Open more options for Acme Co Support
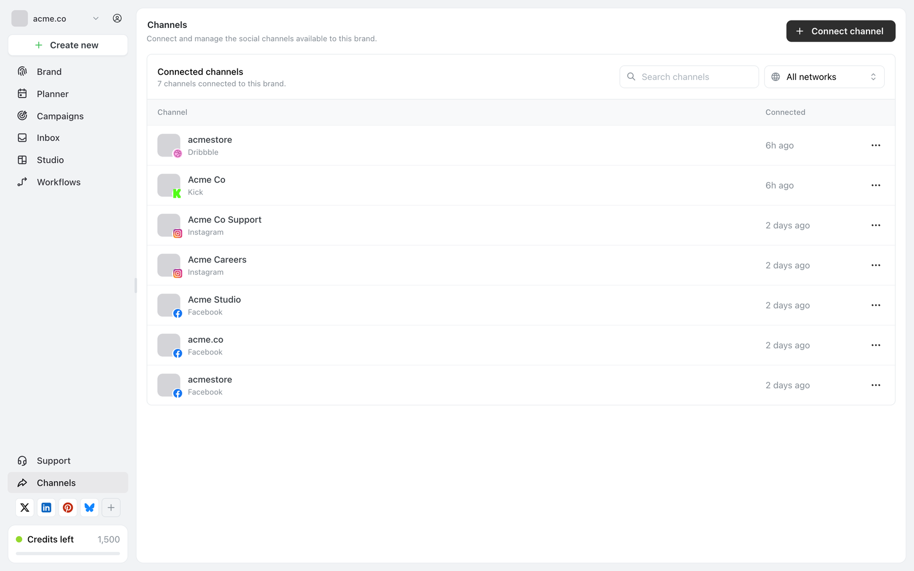This screenshot has height=571, width=914. coord(876,226)
